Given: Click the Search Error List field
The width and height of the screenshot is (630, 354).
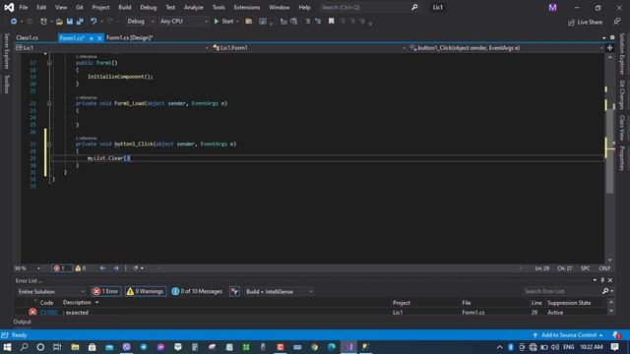Looking at the screenshot, I should [562, 291].
